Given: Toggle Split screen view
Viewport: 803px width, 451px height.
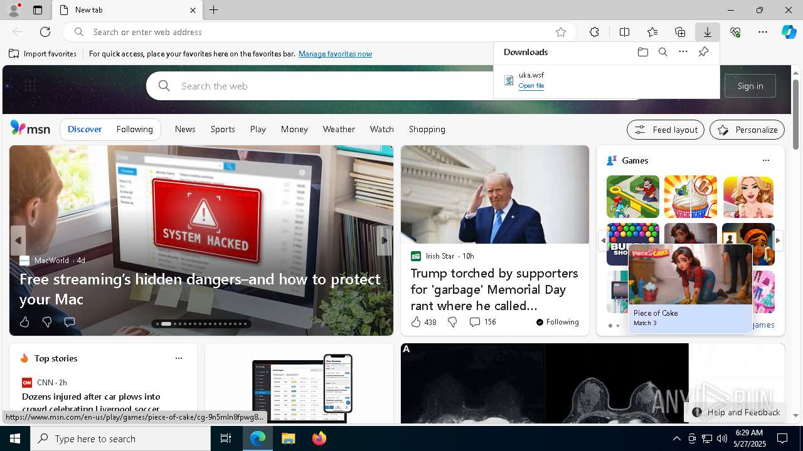Looking at the screenshot, I should tap(624, 32).
